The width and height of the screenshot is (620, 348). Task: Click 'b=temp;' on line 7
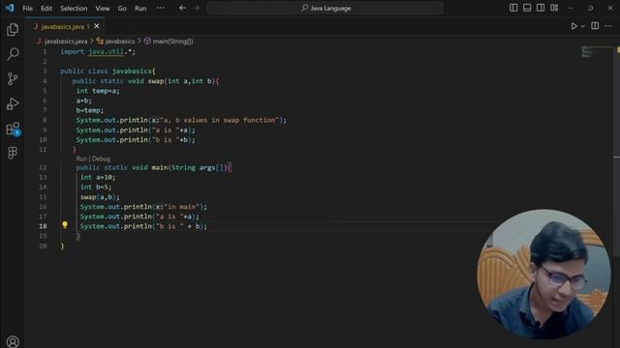90,110
